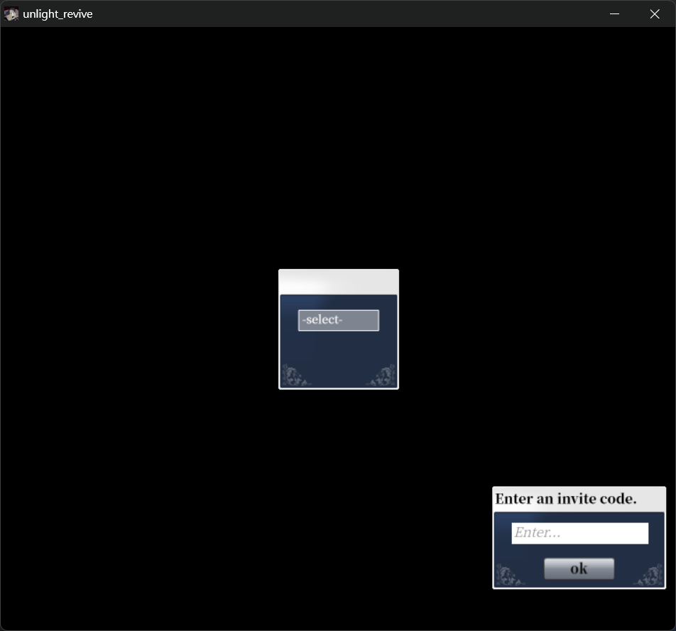Viewport: 676px width, 631px height.
Task: Click the unlight_revive window title text
Action: pyautogui.click(x=58, y=14)
